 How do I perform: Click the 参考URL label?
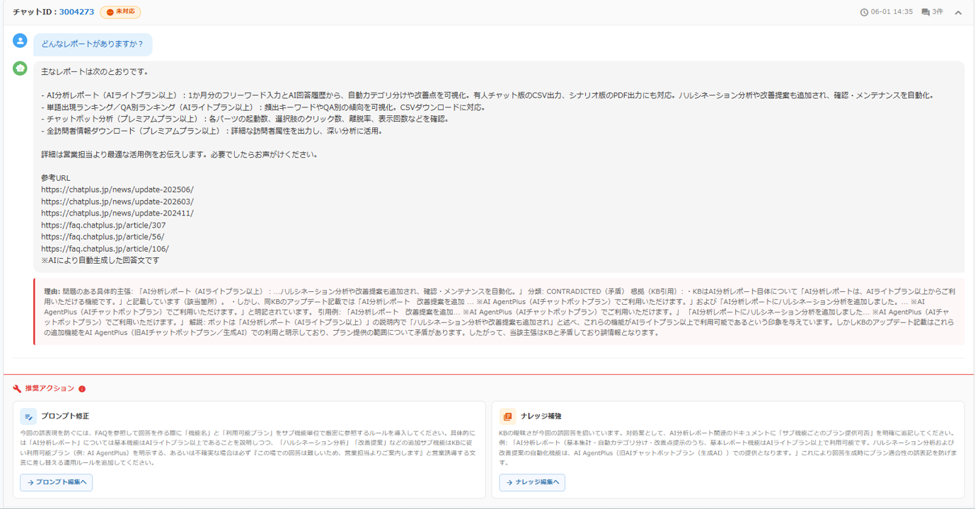pos(56,178)
